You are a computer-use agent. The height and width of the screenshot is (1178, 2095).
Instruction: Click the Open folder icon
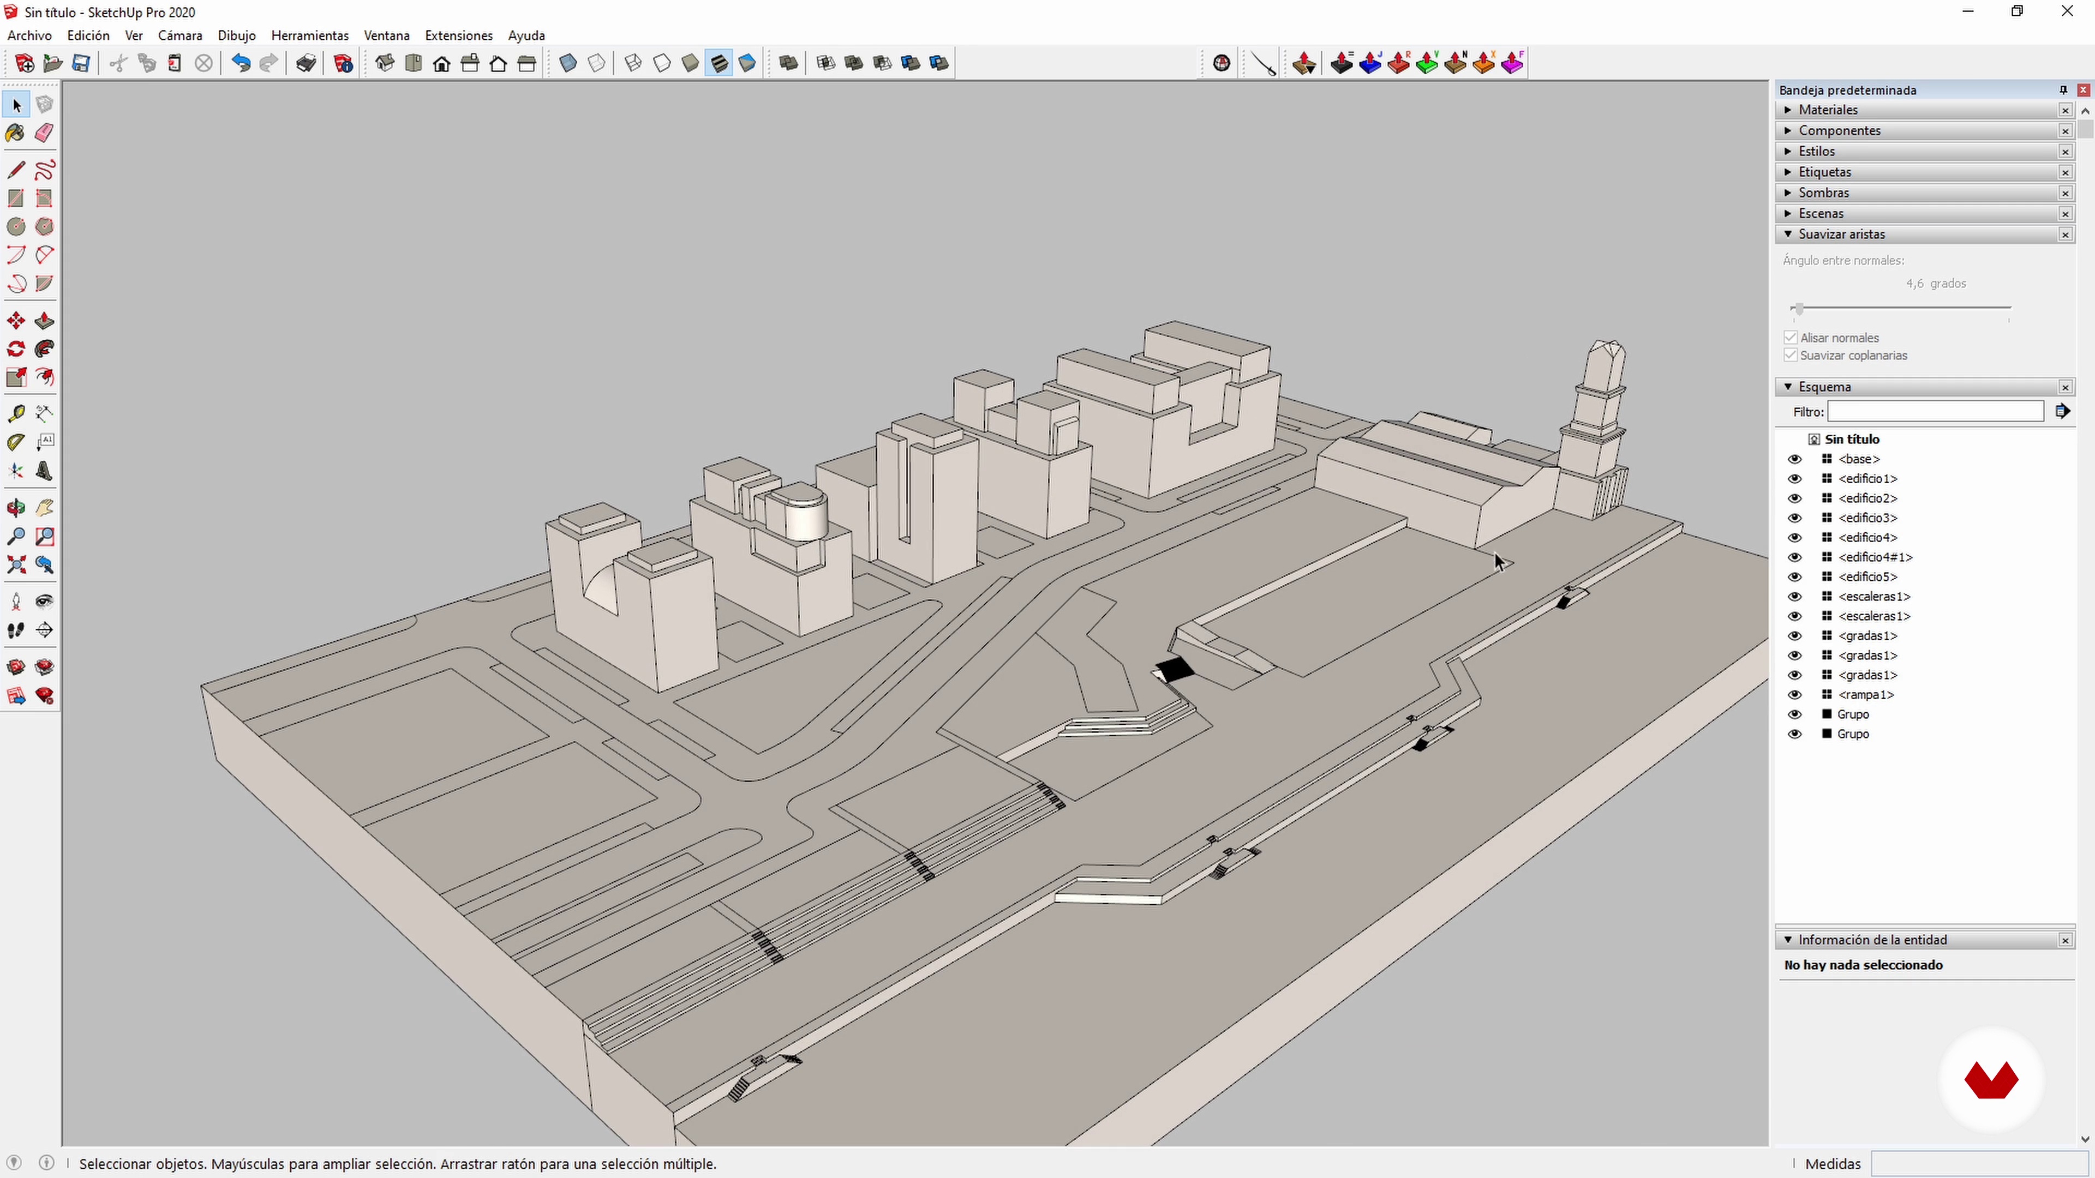pyautogui.click(x=53, y=63)
